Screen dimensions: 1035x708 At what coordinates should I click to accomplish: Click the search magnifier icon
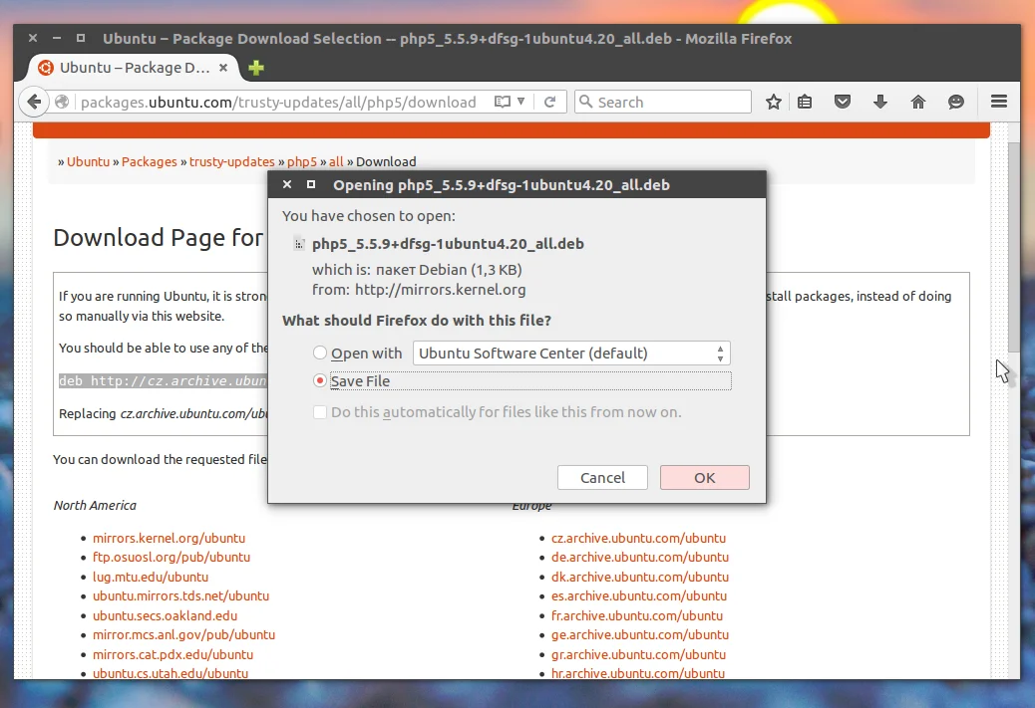[585, 102]
